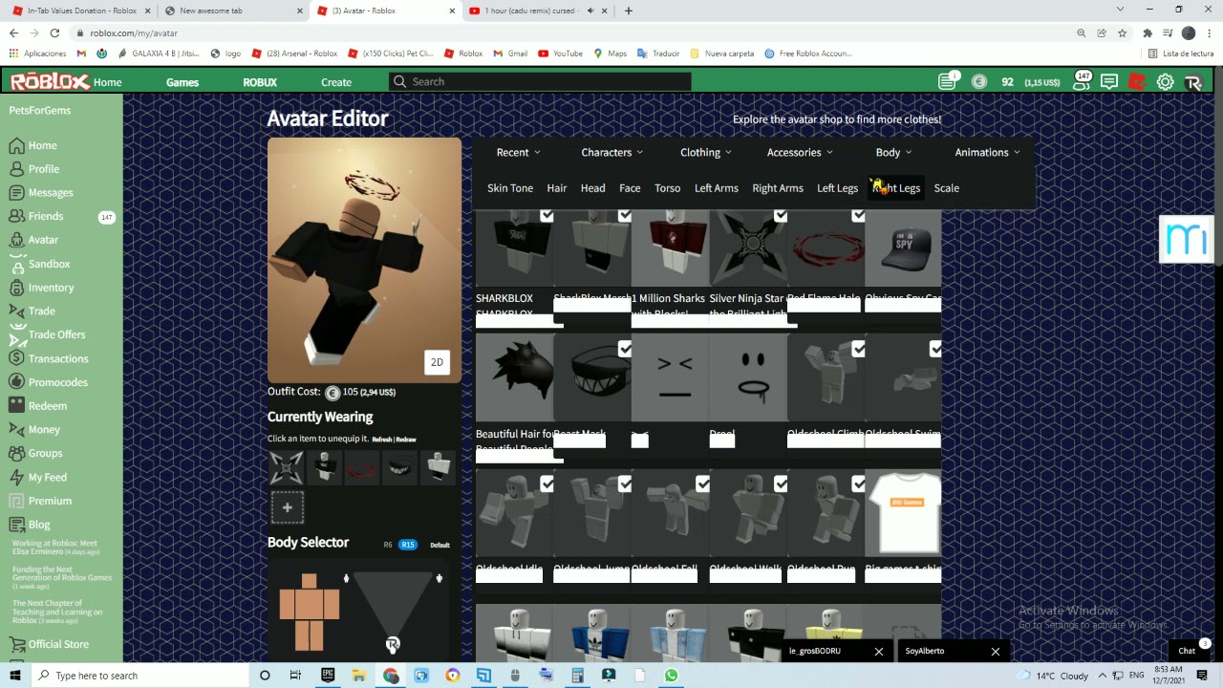Image resolution: width=1223 pixels, height=688 pixels.
Task: Expand the Recent dropdown
Action: 519,153
